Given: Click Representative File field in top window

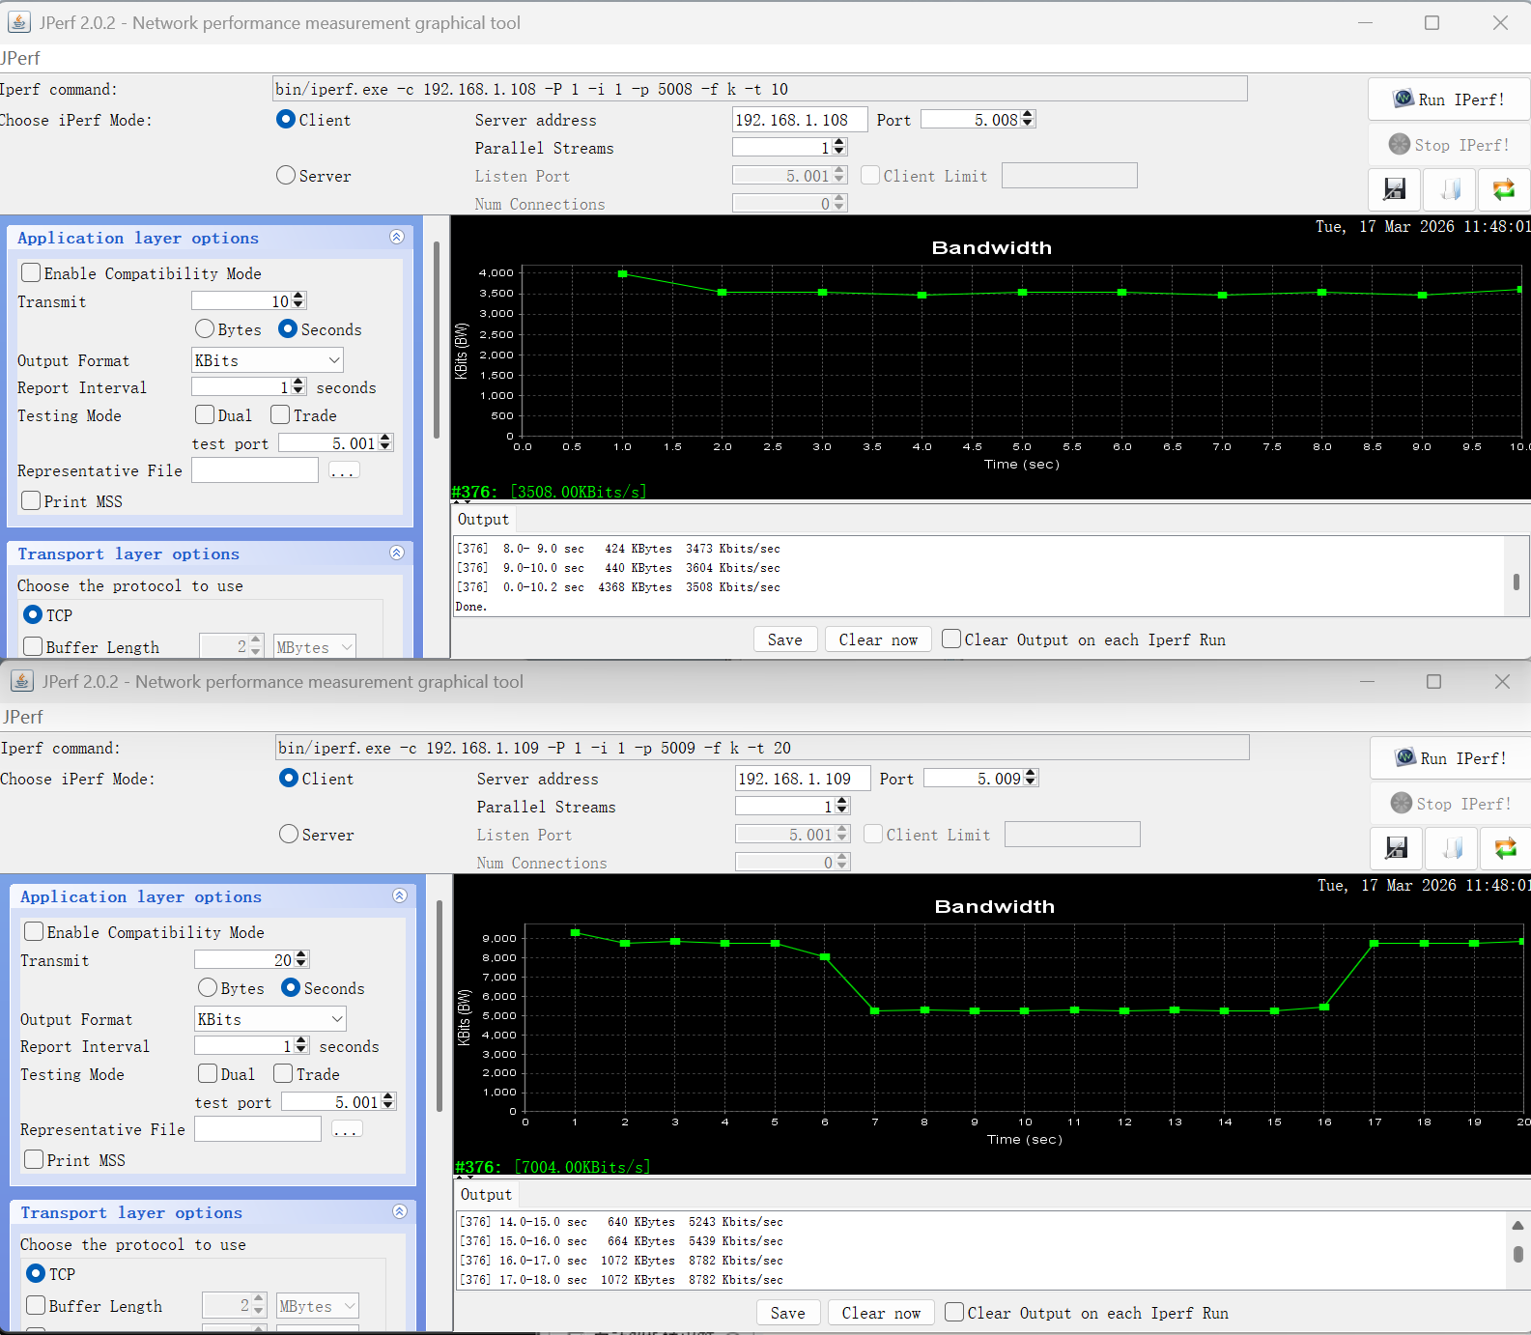Looking at the screenshot, I should click(255, 470).
